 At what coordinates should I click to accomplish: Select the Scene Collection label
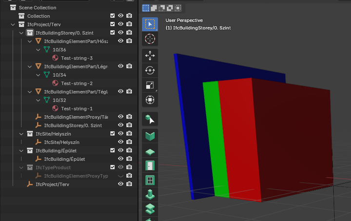point(38,8)
